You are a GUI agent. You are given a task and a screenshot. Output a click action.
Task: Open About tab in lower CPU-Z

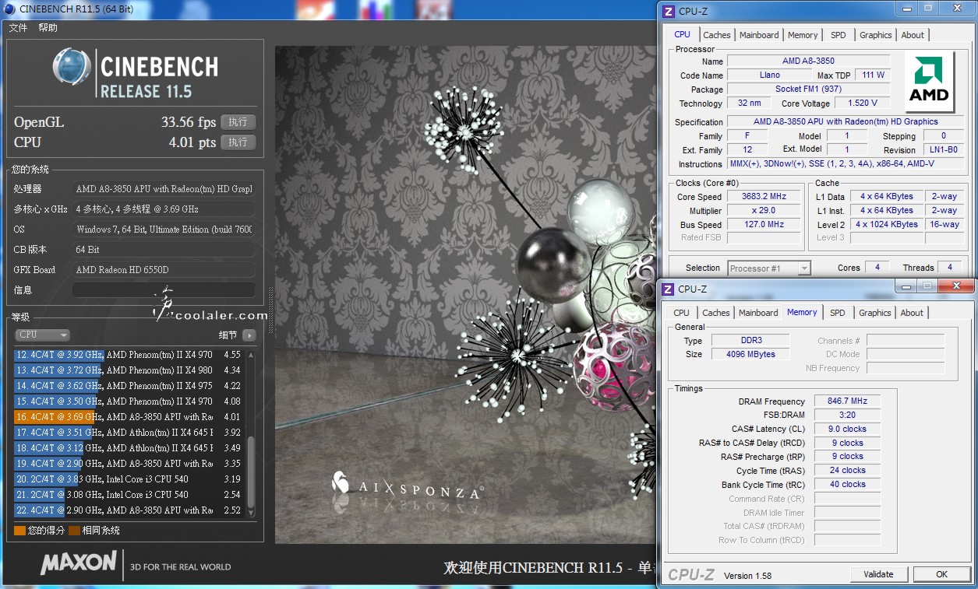click(x=912, y=313)
